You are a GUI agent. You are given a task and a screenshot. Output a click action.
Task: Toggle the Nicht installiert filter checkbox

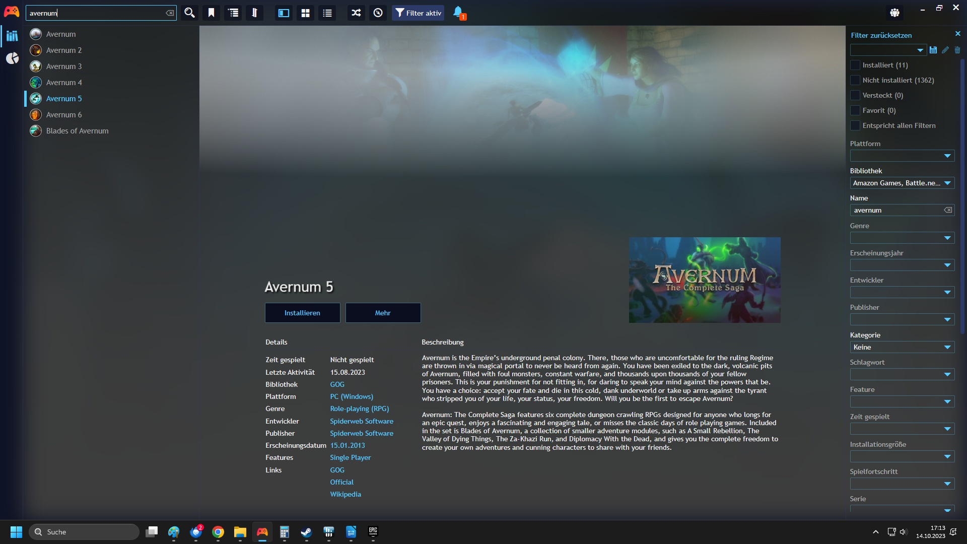[855, 80]
